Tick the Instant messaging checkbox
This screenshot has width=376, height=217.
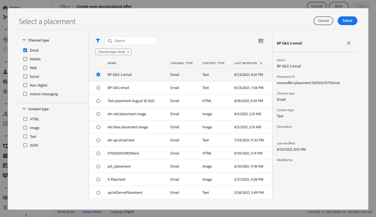click(x=25, y=94)
